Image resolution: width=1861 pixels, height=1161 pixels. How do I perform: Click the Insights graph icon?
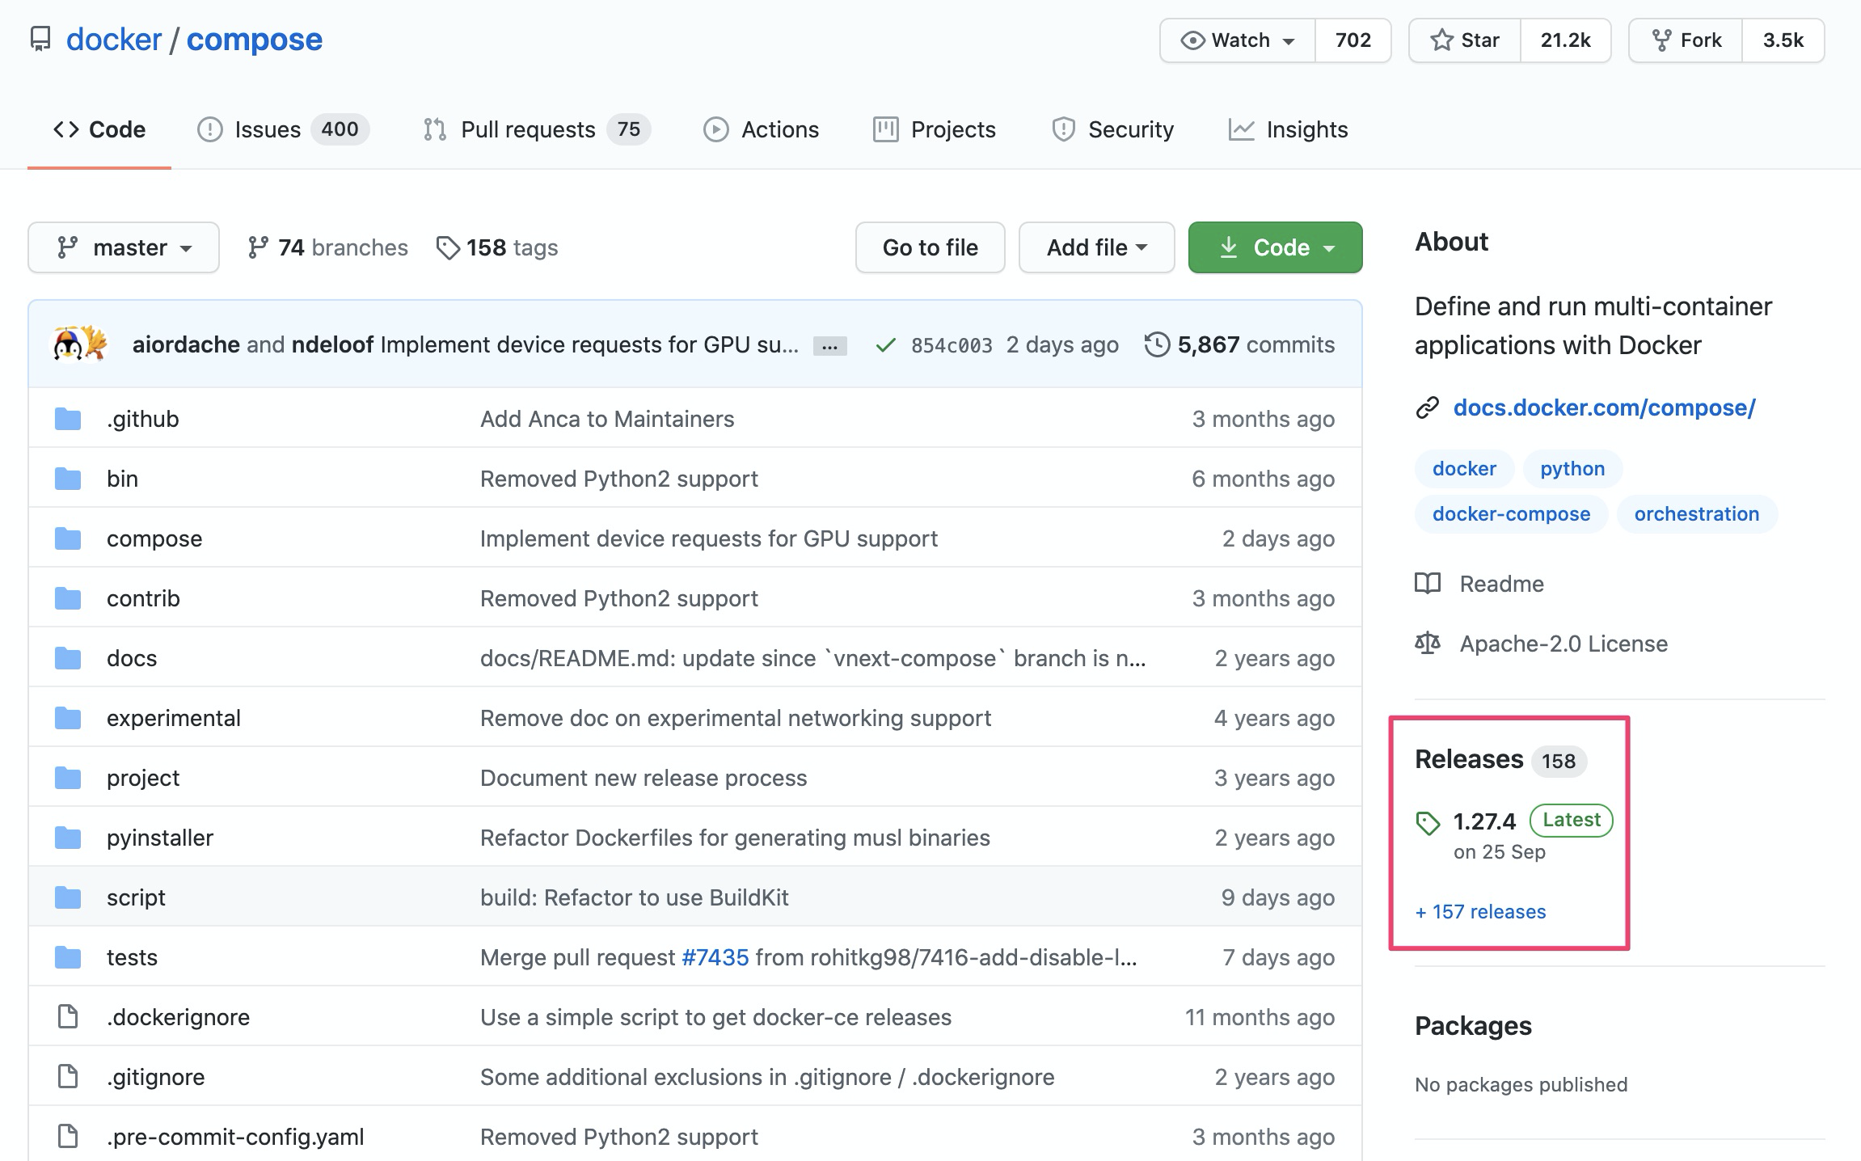tap(1241, 129)
